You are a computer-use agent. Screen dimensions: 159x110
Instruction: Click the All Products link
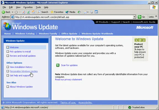pos(102,22)
